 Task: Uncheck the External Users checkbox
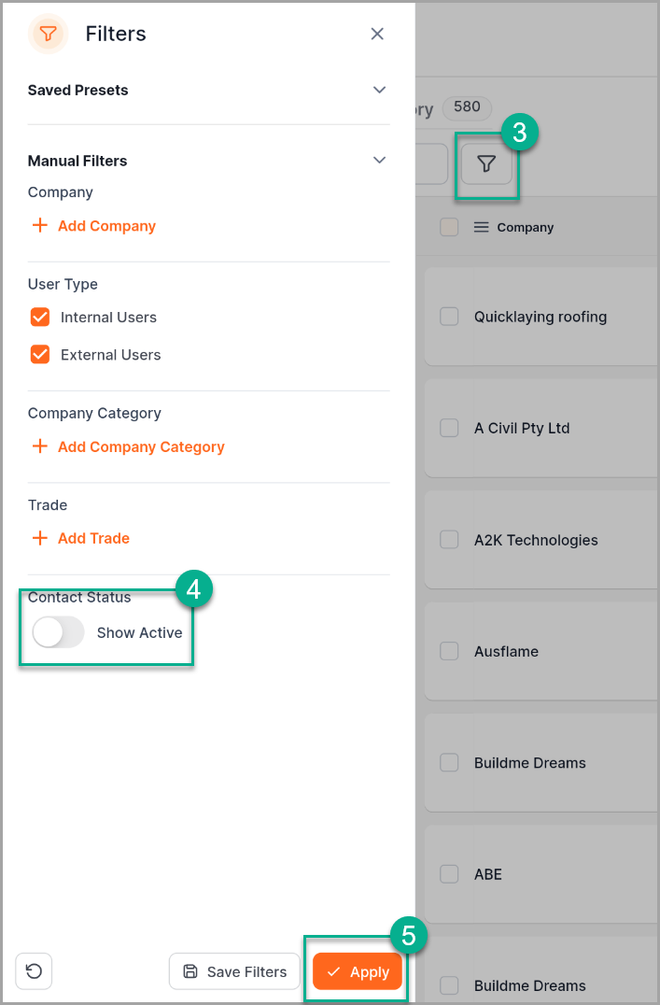(x=40, y=354)
